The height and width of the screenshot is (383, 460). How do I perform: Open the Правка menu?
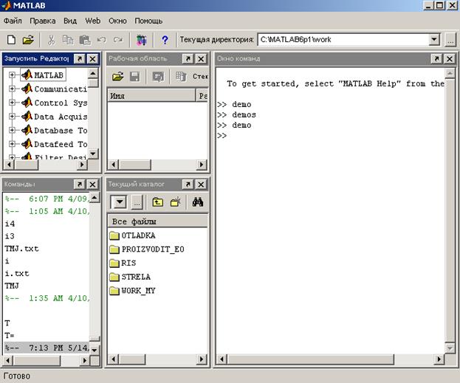tap(43, 21)
